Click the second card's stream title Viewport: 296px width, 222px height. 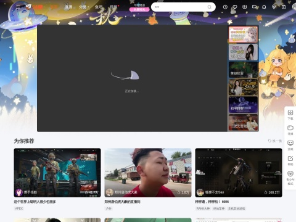pyautogui.click(x=123, y=202)
